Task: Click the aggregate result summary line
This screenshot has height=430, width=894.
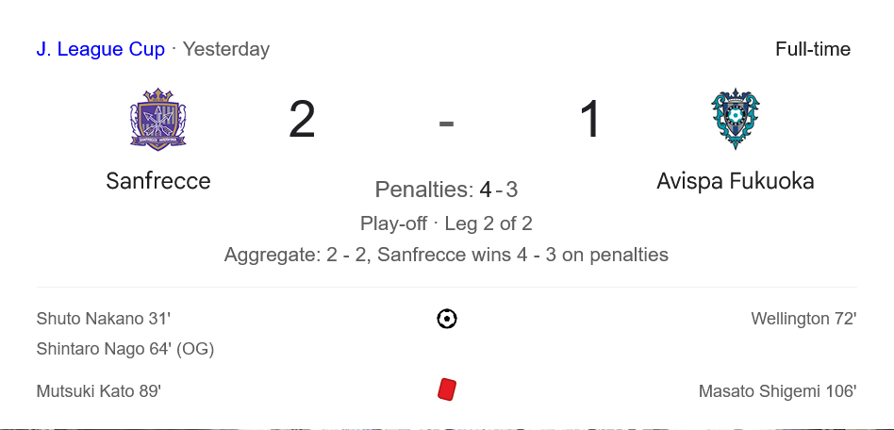Action: tap(446, 255)
